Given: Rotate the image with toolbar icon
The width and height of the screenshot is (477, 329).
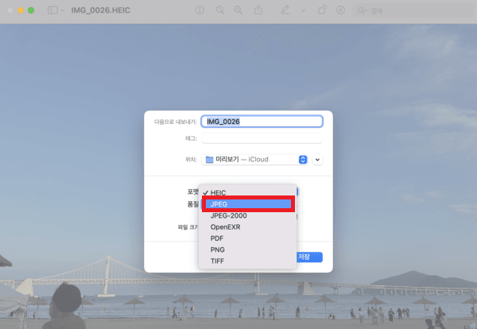Looking at the screenshot, I should [322, 10].
